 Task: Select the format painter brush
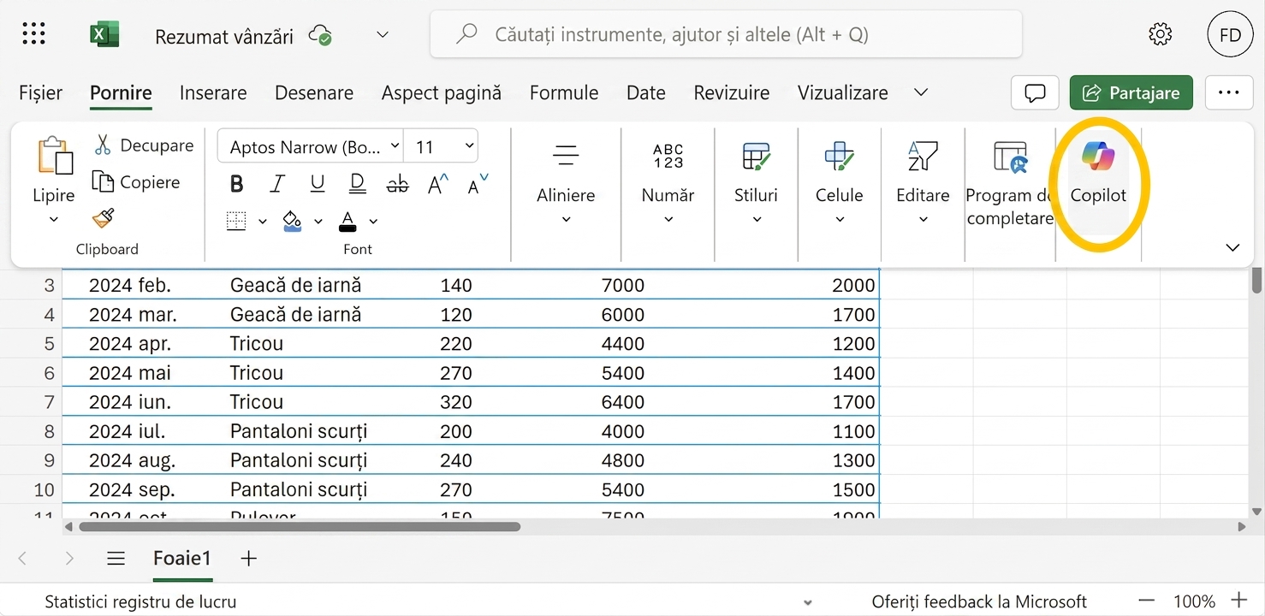pos(103,218)
